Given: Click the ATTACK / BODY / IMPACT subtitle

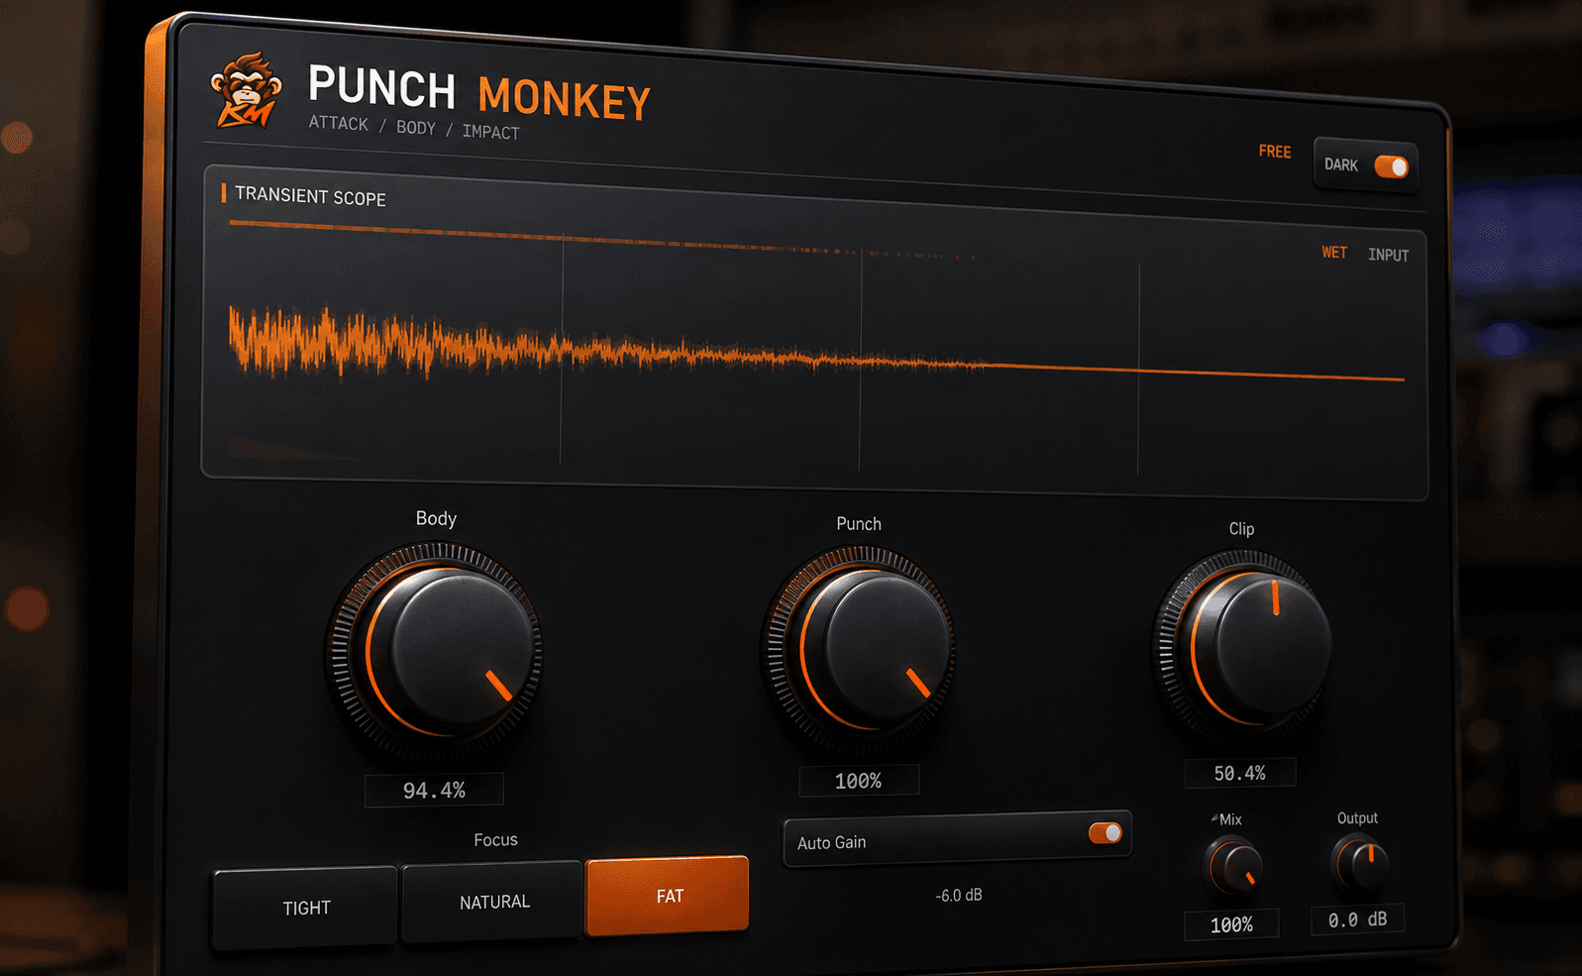Looking at the screenshot, I should tap(414, 127).
